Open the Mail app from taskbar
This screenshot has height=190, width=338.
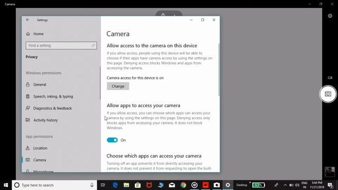[x=172, y=185]
